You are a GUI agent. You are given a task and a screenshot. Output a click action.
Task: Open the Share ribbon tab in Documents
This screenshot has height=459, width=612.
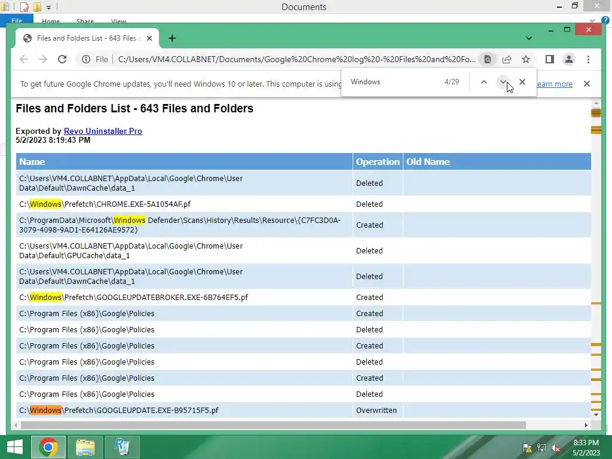pyautogui.click(x=85, y=21)
